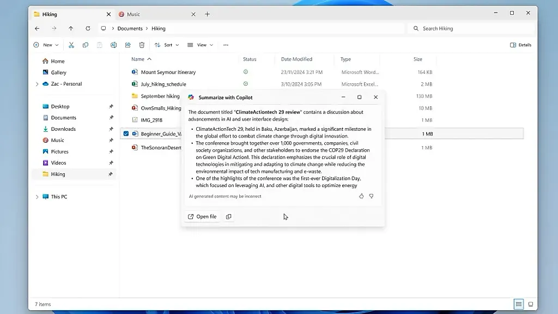Sort by the Date Modified column header
The height and width of the screenshot is (314, 558).
click(296, 59)
